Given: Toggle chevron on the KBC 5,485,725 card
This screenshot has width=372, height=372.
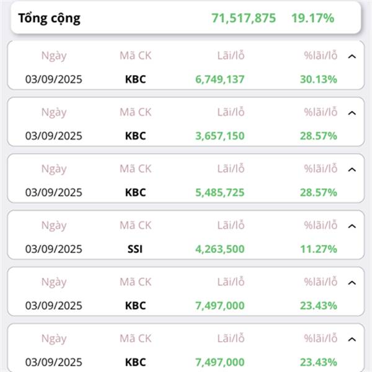Looking at the screenshot, I should click(352, 170).
